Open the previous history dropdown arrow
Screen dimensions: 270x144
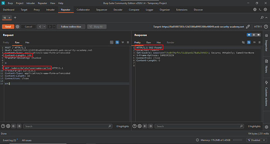pos(44,27)
